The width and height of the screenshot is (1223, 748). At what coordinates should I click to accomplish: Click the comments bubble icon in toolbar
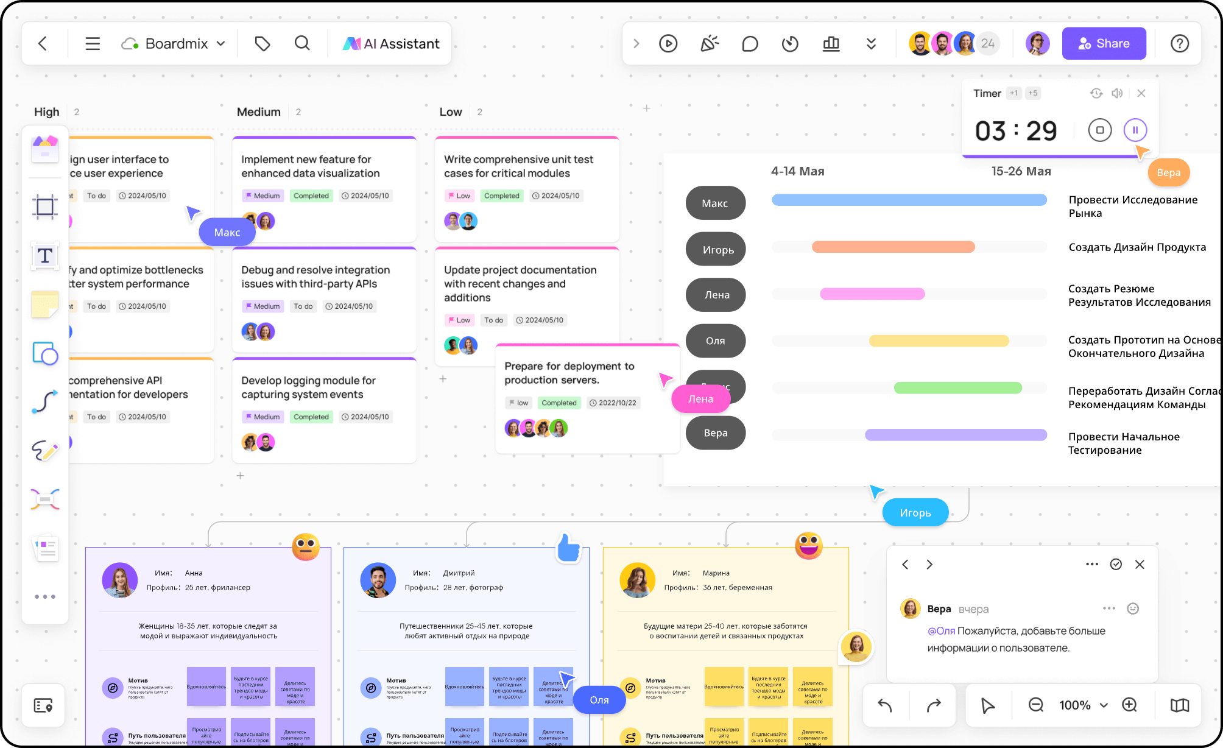coord(749,44)
